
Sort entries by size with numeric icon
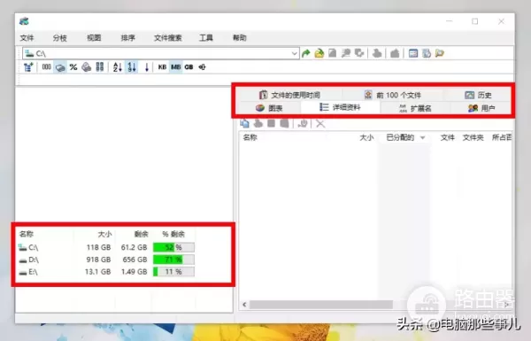click(132, 67)
